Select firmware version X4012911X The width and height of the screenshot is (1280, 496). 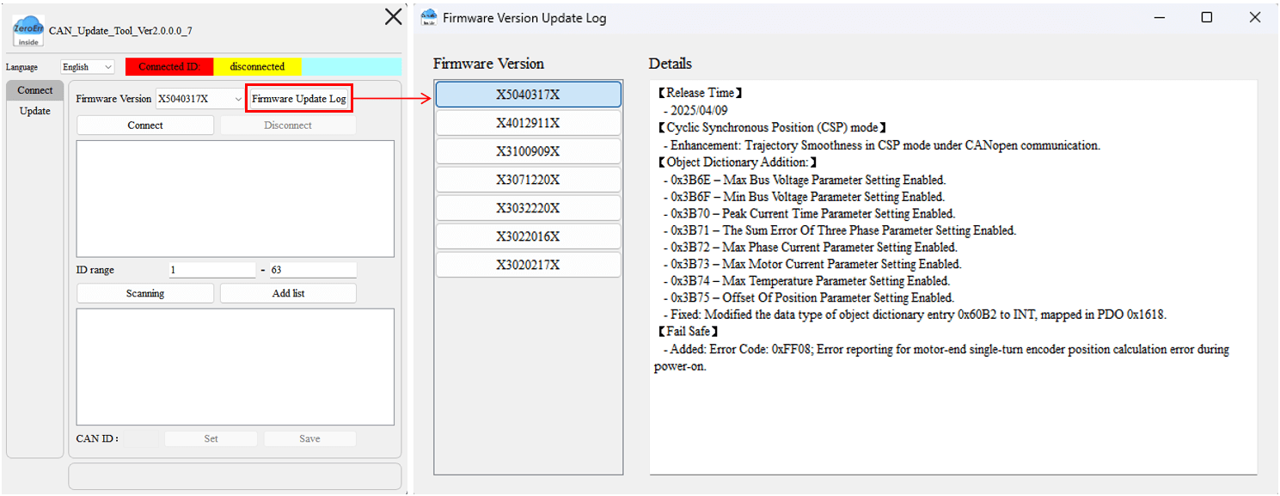coord(528,123)
